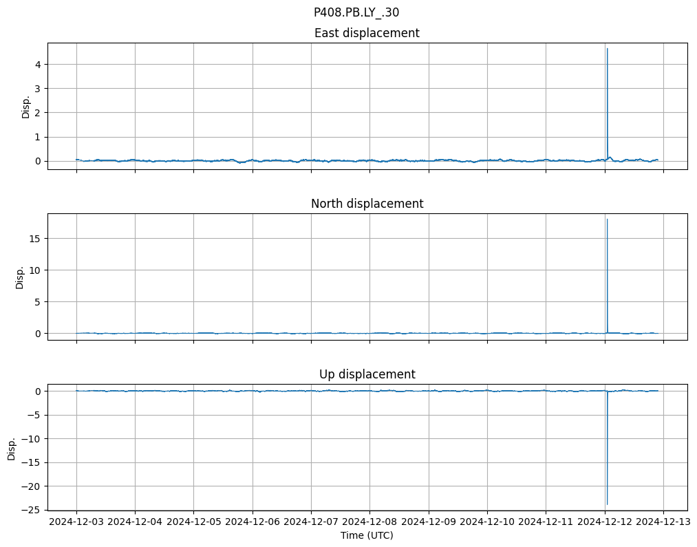The image size is (697, 547).
Task: Click the peak of the East displacement spike
Action: [607, 49]
